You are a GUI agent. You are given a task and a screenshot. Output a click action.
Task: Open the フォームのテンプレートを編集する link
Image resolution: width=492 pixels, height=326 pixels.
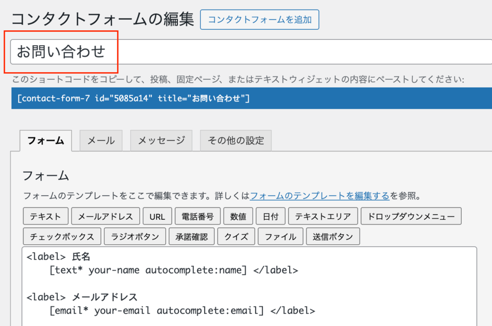320,196
